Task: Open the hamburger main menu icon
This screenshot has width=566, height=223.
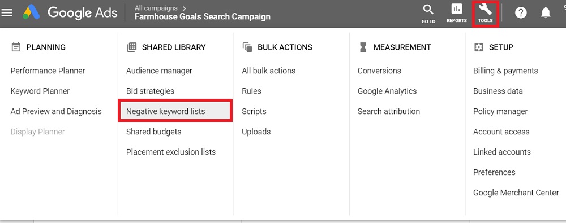Action: click(7, 13)
